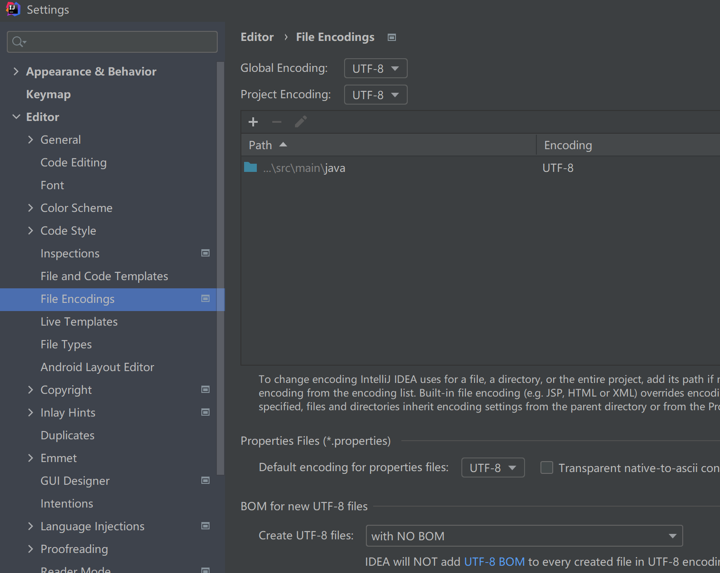Click the project icon on Inspections row
Viewport: 720px width, 573px height.
(x=205, y=253)
